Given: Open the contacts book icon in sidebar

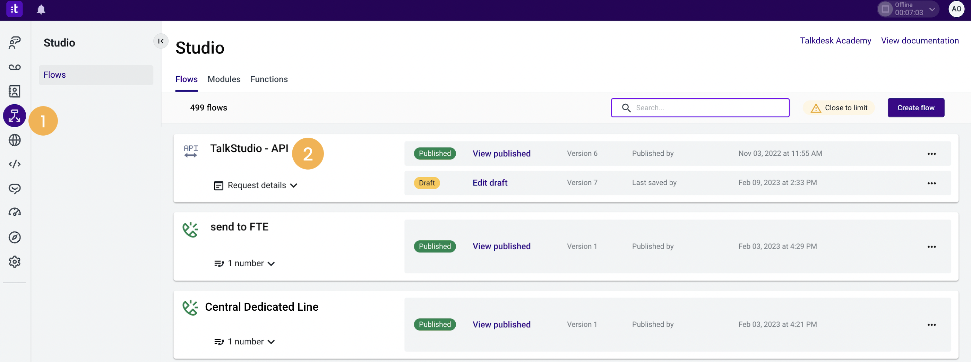Looking at the screenshot, I should click(x=14, y=91).
